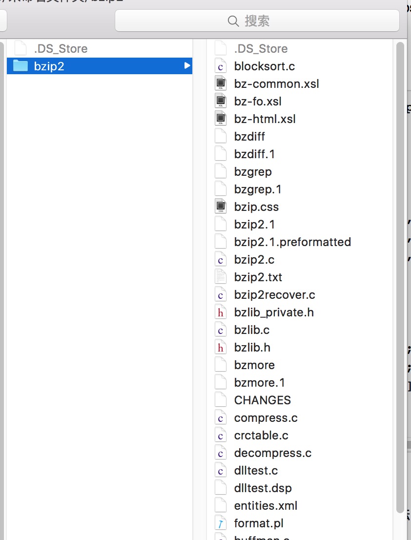Click the bzip.css file icon
Viewport: 411px width, 540px height.
[x=221, y=207]
